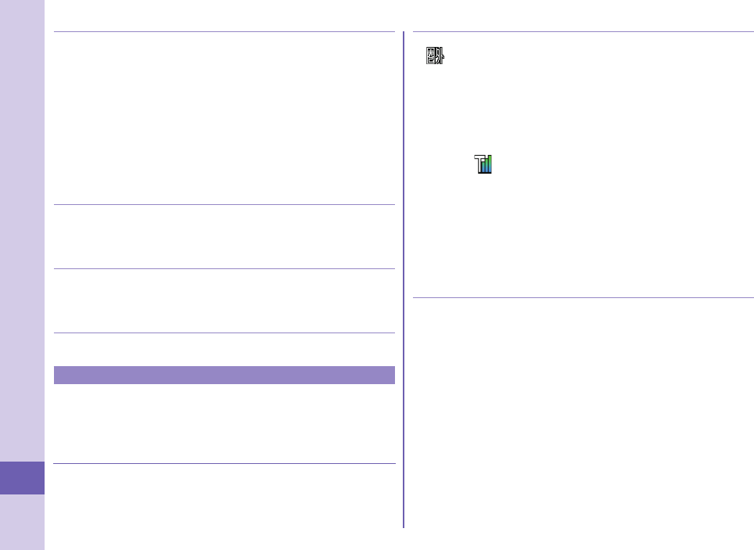
Task: Click the blank row just above the purple header bar
Action: tap(224, 349)
